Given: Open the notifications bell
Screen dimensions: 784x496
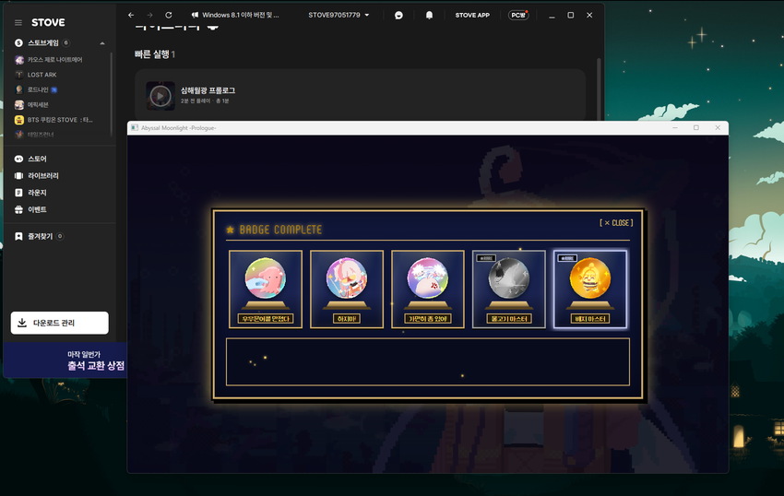Looking at the screenshot, I should pos(429,15).
